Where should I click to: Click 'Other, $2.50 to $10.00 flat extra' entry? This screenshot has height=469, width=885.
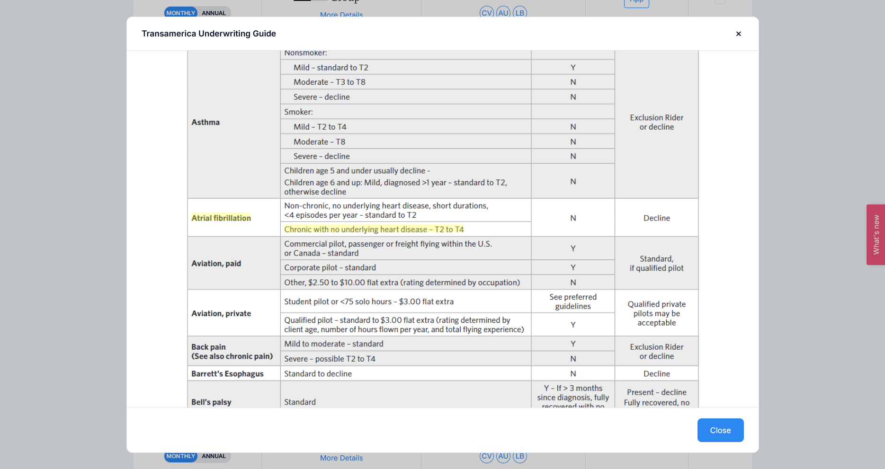[402, 282]
